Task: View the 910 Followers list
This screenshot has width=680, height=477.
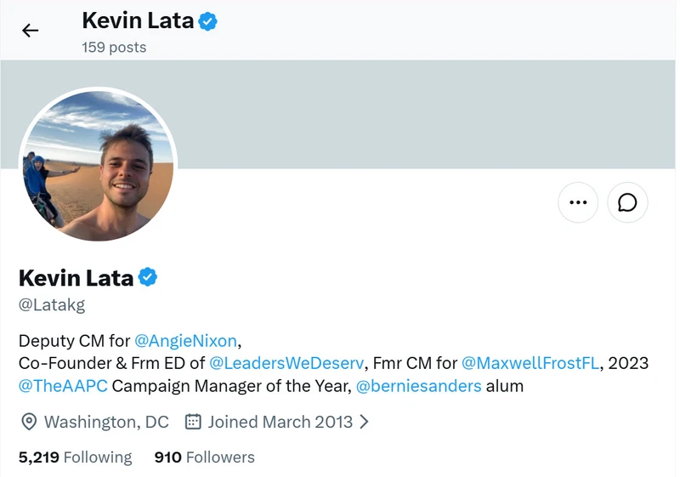Action: 205,457
